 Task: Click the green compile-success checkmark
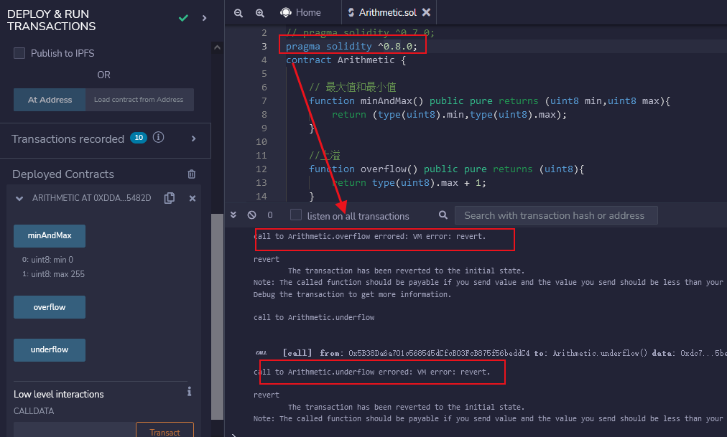click(184, 18)
